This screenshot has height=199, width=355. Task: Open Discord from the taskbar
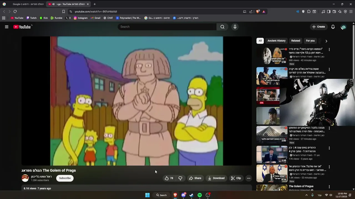tap(183, 195)
